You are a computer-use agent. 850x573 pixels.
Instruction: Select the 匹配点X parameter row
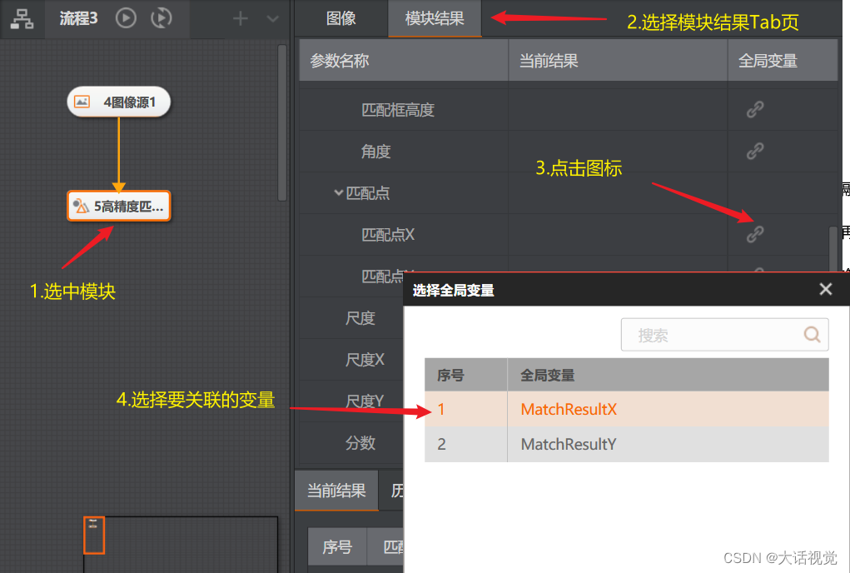click(564, 235)
